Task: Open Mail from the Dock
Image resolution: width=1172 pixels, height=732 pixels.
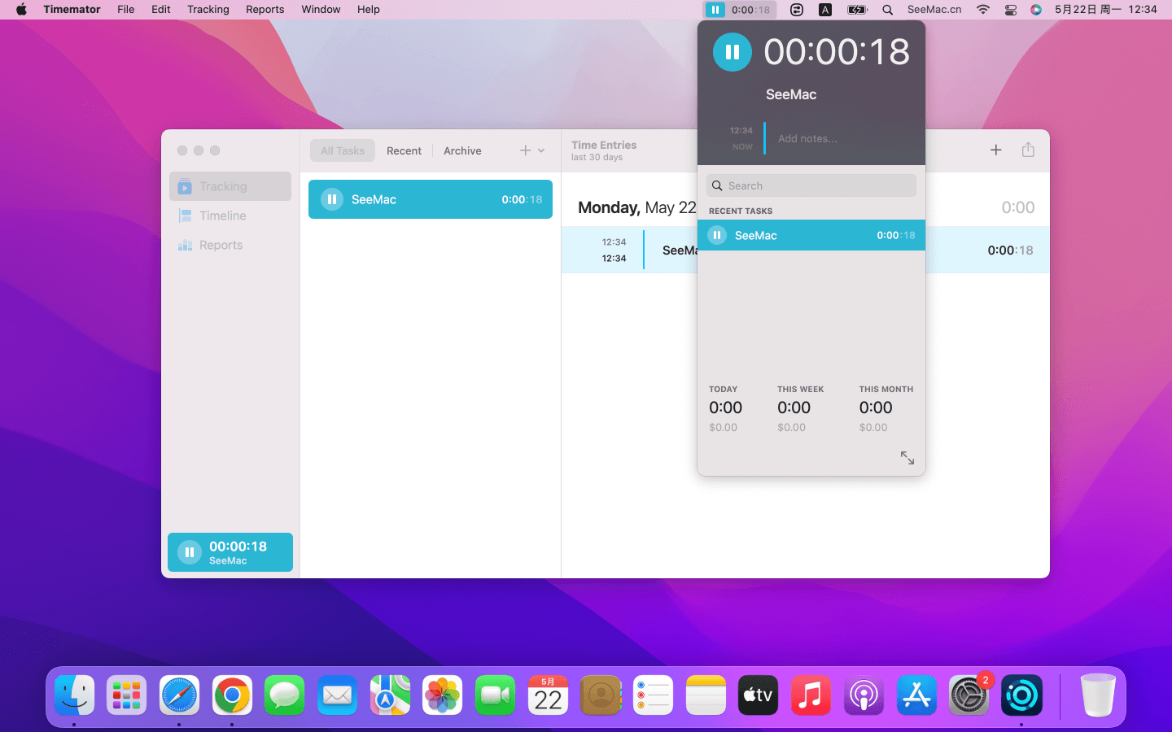Action: pyautogui.click(x=337, y=695)
